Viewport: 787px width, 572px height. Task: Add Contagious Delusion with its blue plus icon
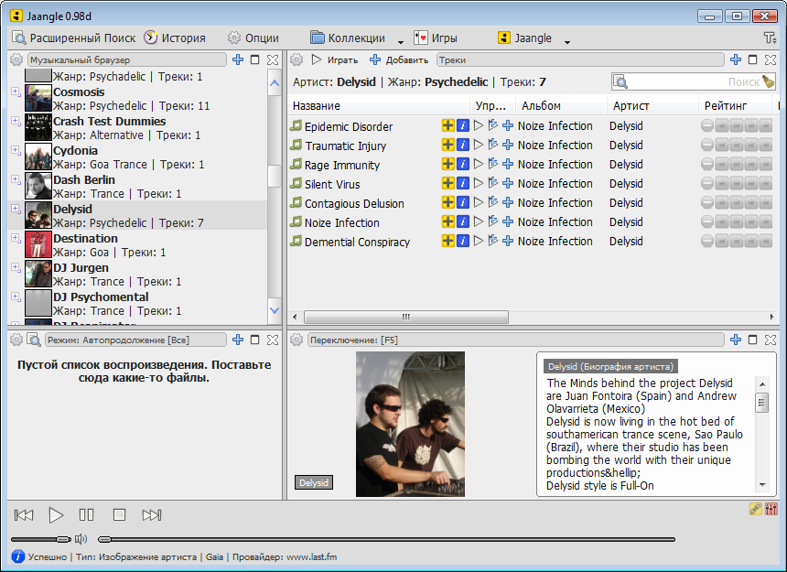click(x=508, y=202)
